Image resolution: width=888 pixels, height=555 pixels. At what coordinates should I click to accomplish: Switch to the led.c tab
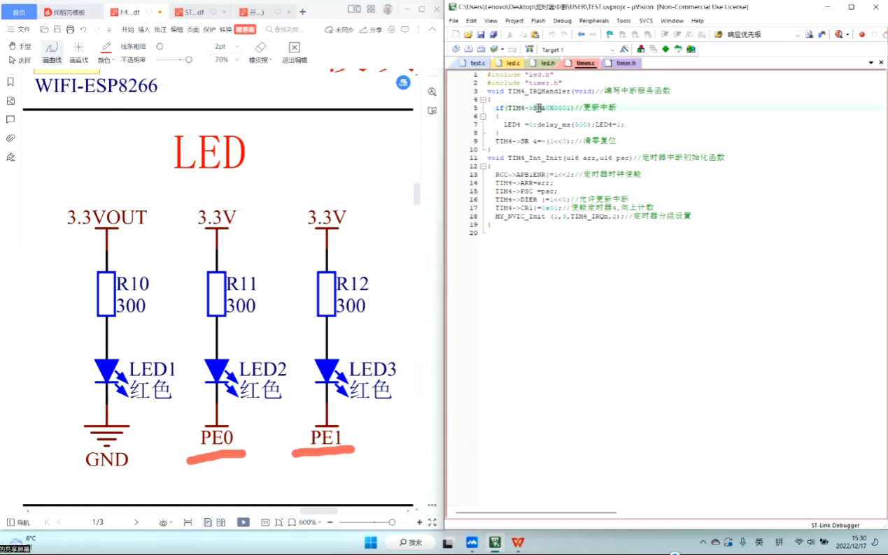(512, 63)
